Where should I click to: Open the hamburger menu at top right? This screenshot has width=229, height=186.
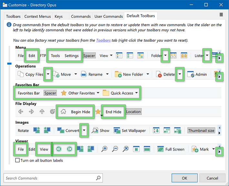pyautogui.click(x=221, y=15)
